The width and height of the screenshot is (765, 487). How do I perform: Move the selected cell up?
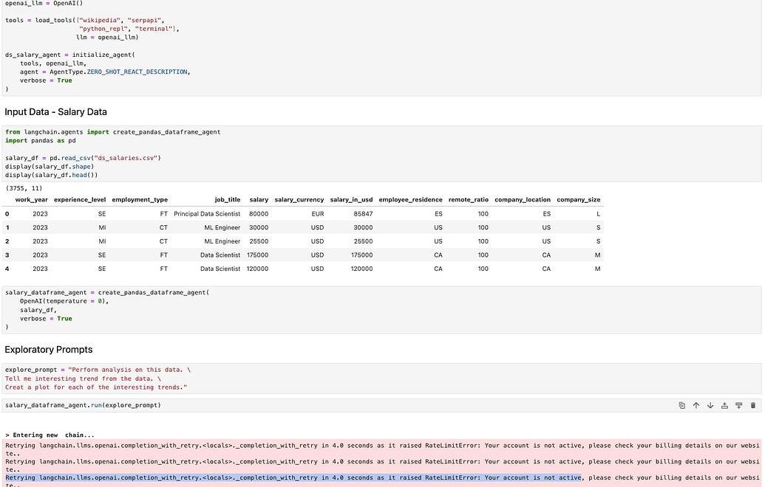[x=696, y=405]
